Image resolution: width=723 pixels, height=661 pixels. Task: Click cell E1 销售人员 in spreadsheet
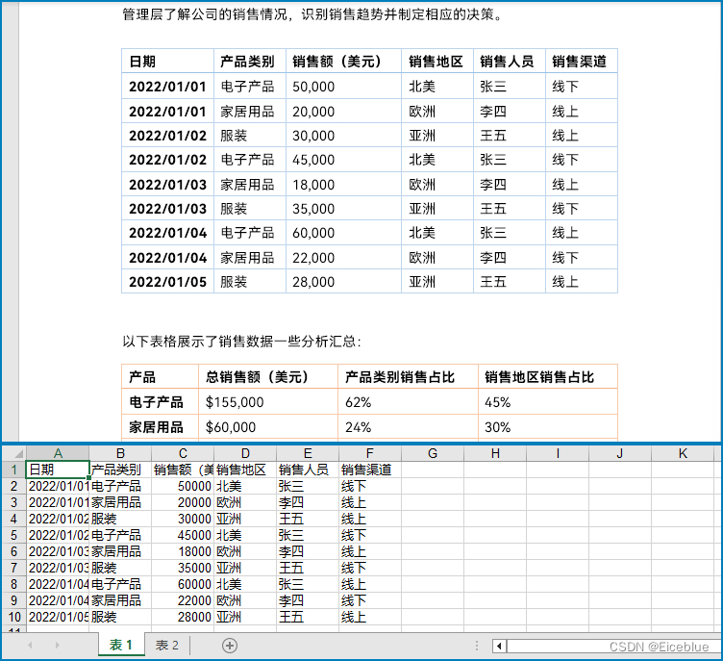coord(308,470)
